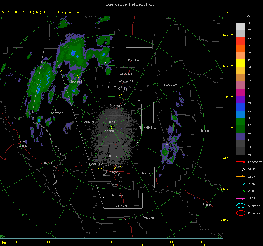Click the Lacombe label
263x246 pixels.
coord(126,73)
